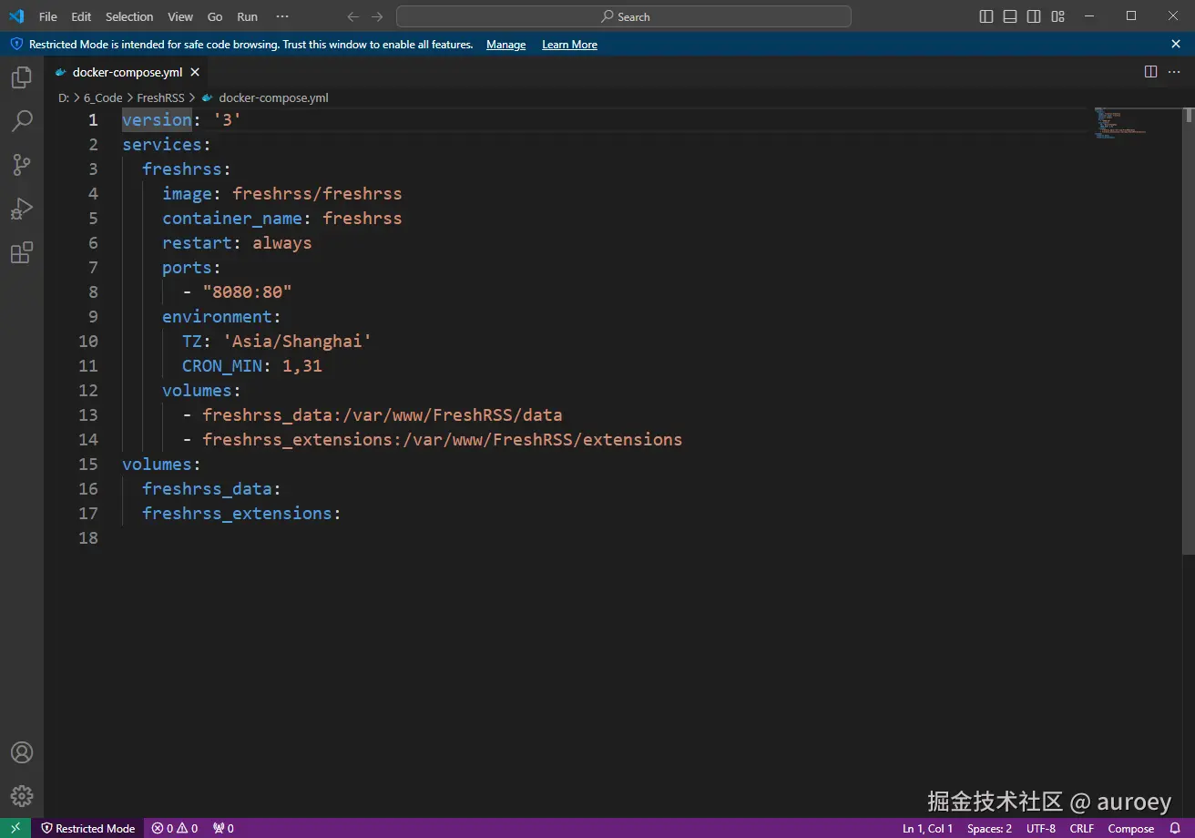Click the Ln 1, Col 1 indicator
The width and height of the screenshot is (1195, 838).
point(927,828)
